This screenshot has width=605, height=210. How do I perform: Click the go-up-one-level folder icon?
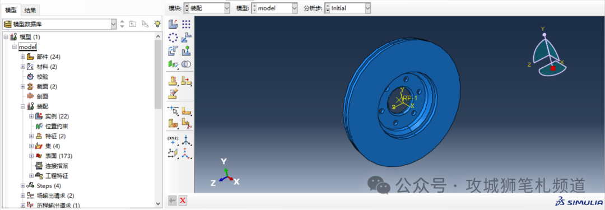point(132,24)
